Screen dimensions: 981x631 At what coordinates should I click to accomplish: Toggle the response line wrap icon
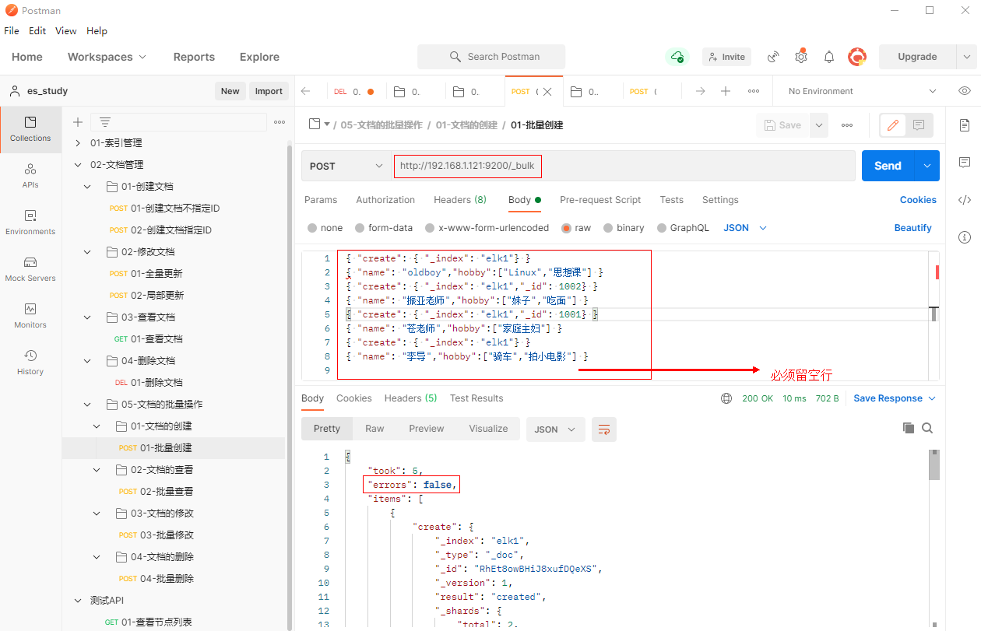(604, 429)
